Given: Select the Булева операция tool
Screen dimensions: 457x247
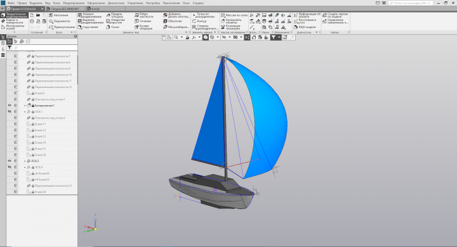Looking at the screenshot, I should pyautogui.click(x=143, y=27).
